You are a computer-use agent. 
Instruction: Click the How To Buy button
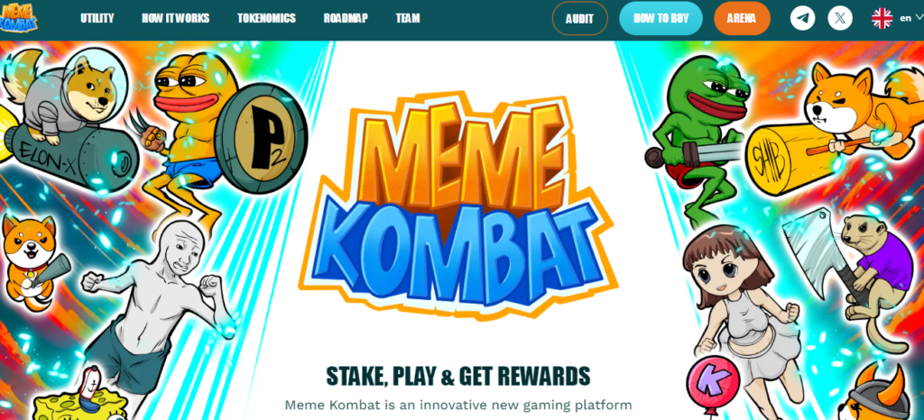[x=661, y=18]
